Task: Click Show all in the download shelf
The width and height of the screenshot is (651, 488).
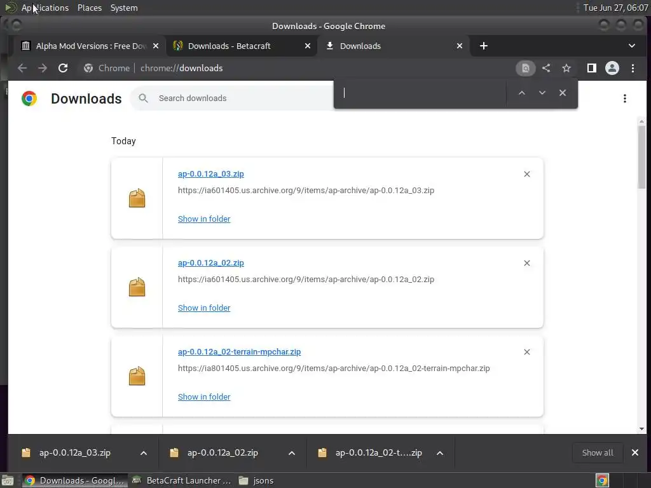Action: pyautogui.click(x=598, y=452)
